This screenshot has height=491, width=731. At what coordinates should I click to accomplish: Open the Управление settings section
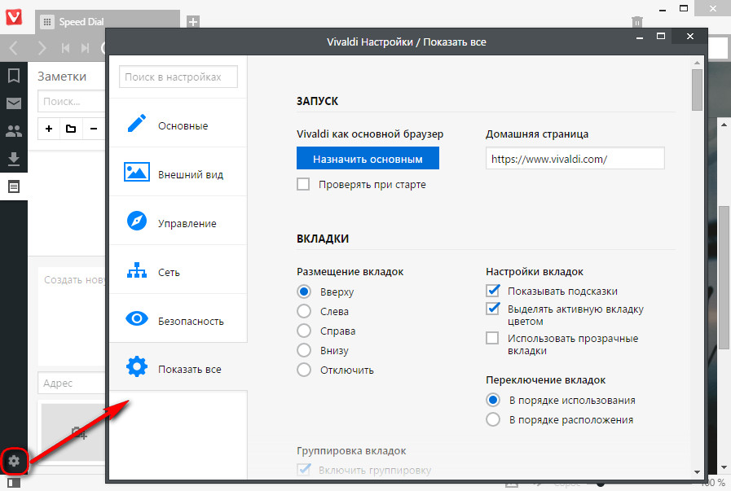click(x=178, y=221)
